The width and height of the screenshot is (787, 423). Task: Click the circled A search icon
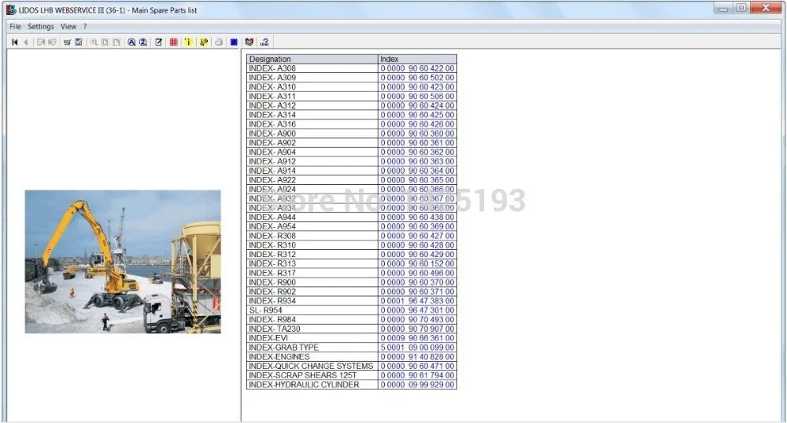coord(131,42)
